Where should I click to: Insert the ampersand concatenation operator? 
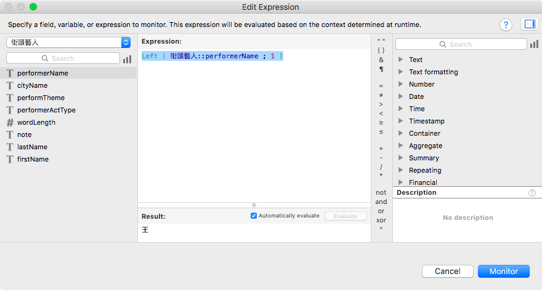[381, 60]
